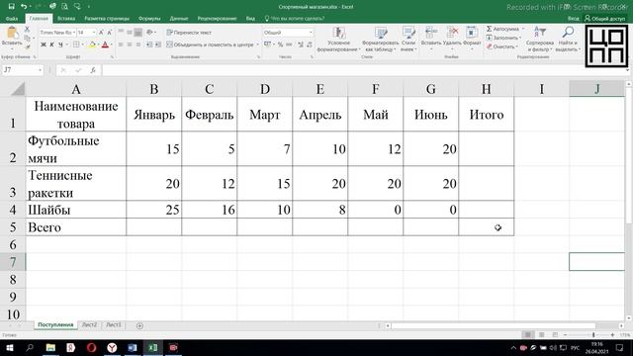Click the Paste (Вставить) clipboard icon
The image size is (633, 356).
click(12, 33)
